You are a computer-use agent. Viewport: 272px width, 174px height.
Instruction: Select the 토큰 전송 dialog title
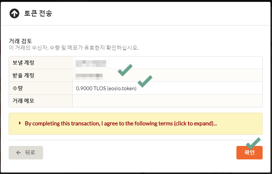[38, 13]
